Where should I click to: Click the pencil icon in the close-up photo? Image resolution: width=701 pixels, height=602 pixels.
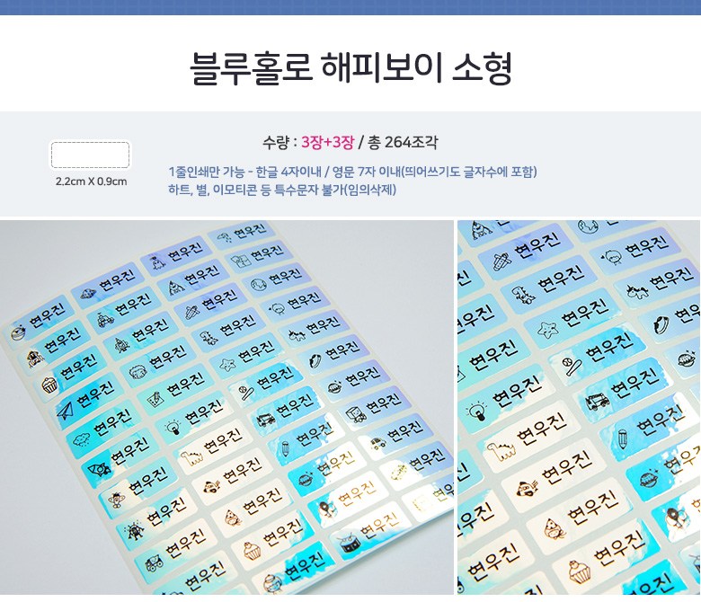point(622,438)
